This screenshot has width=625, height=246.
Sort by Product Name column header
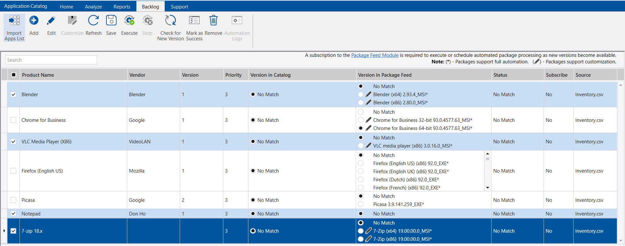[74, 75]
